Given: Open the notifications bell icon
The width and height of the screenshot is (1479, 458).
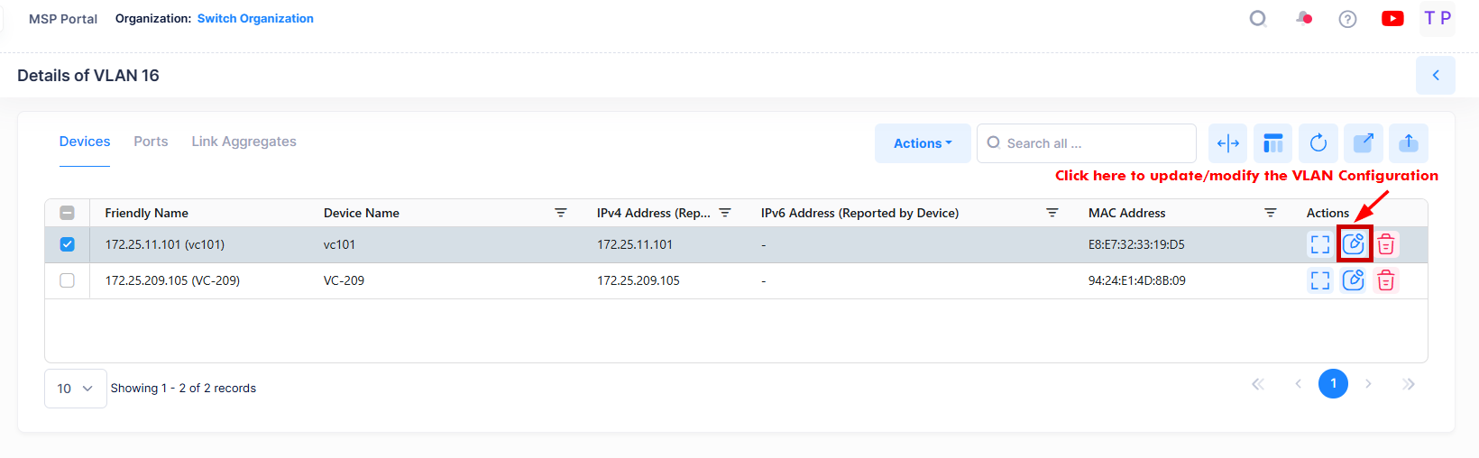Looking at the screenshot, I should 1303,18.
